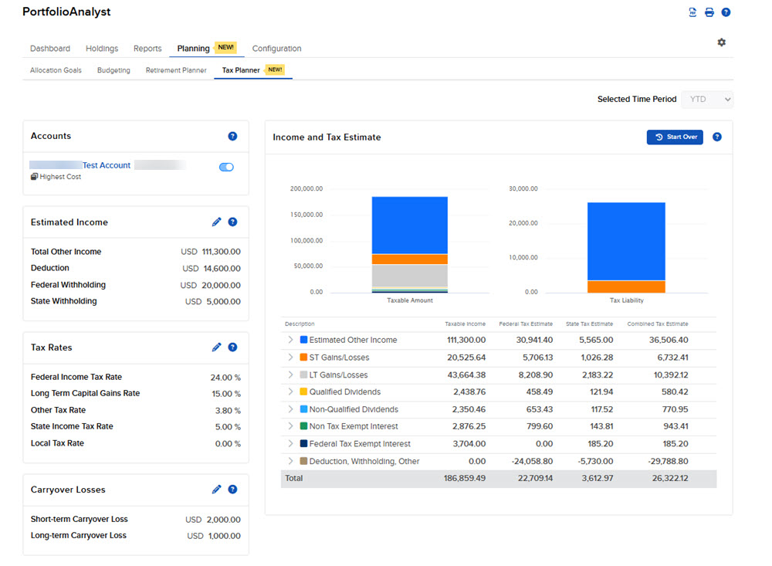772x566 pixels.
Task: Switch to the Dashboard tab
Action: 50,49
